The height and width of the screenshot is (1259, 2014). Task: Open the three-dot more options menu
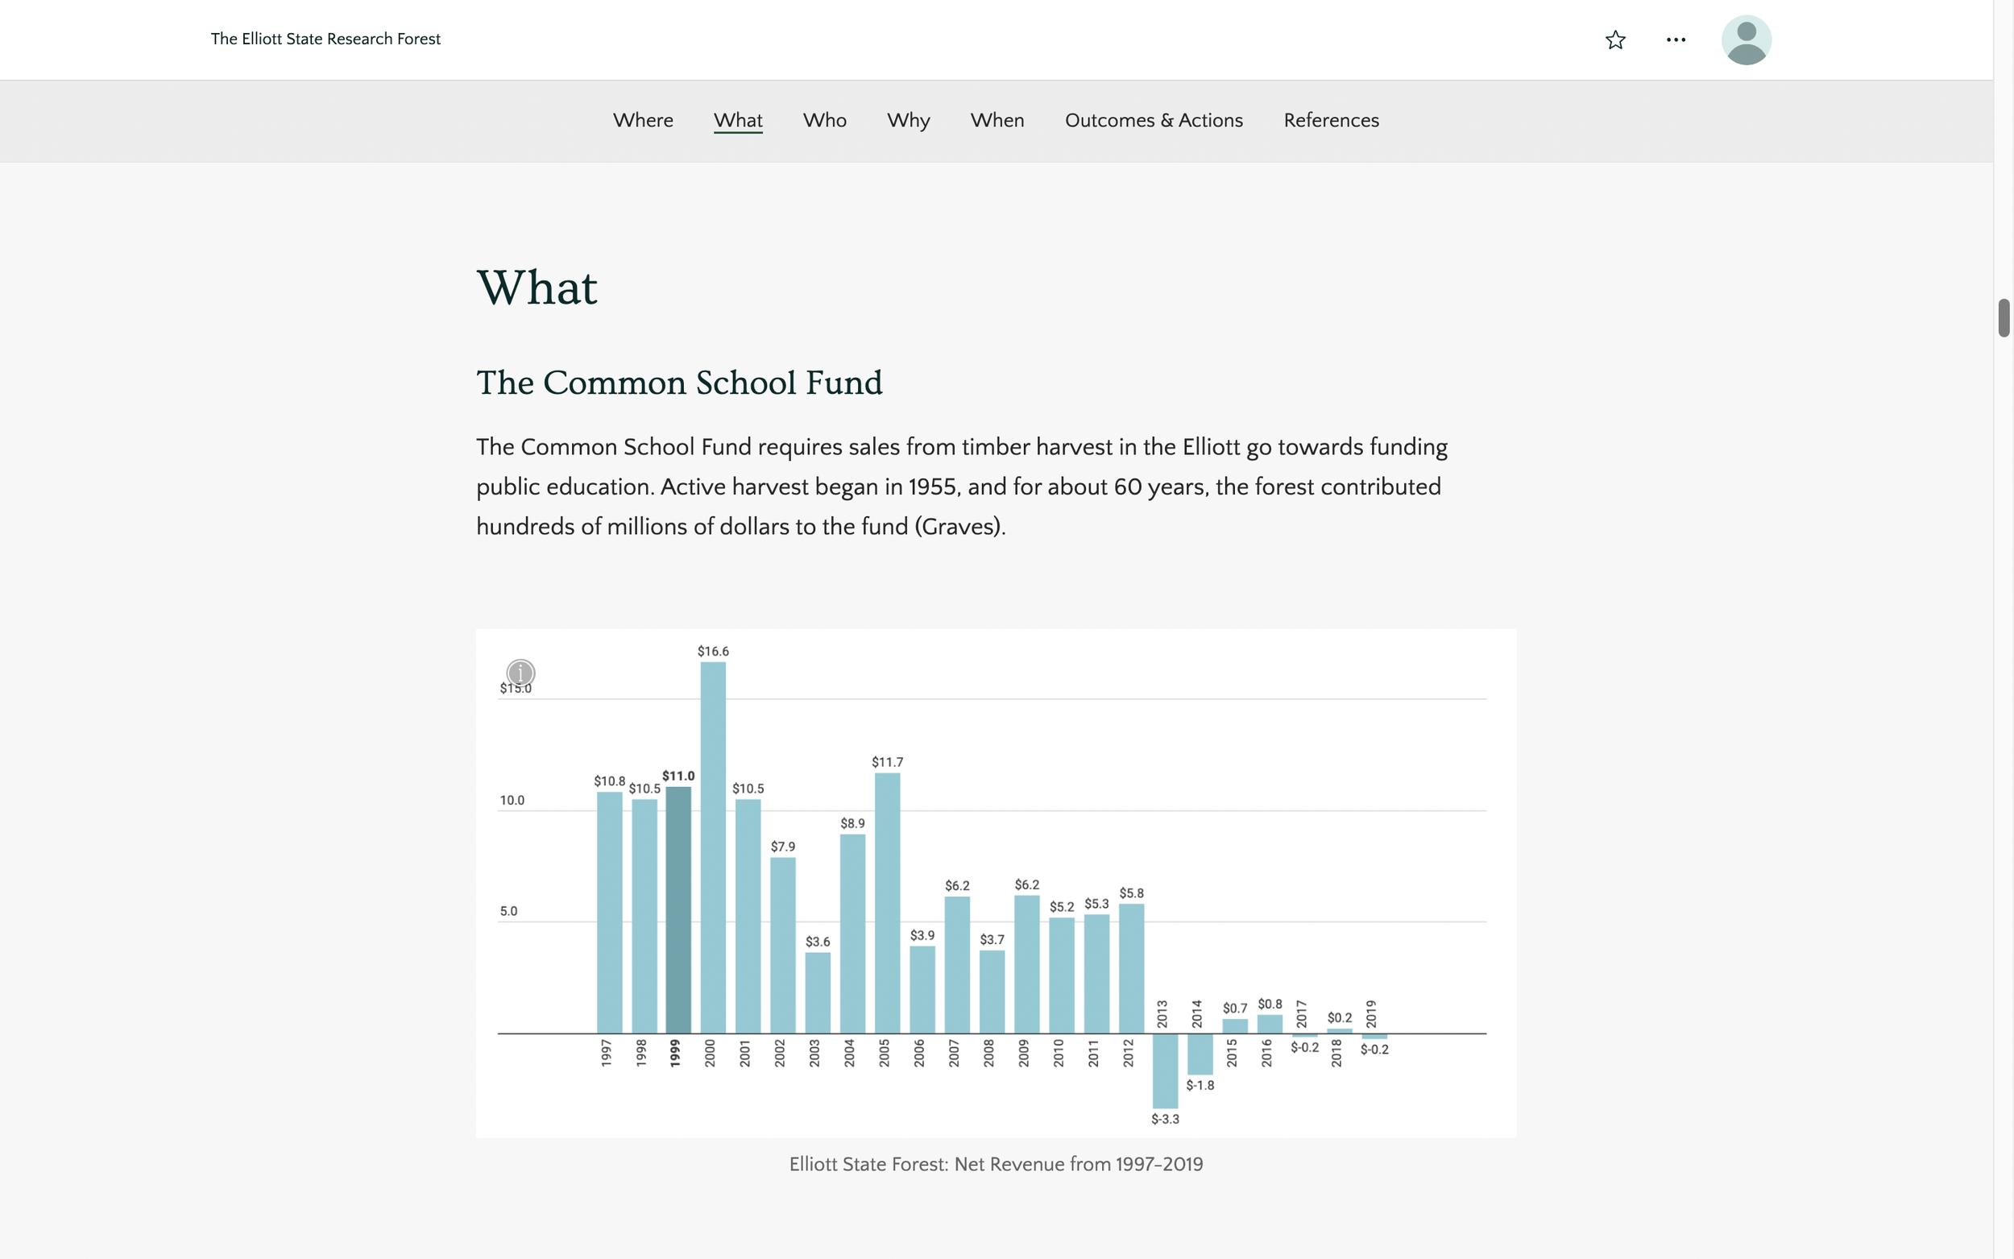click(1675, 40)
